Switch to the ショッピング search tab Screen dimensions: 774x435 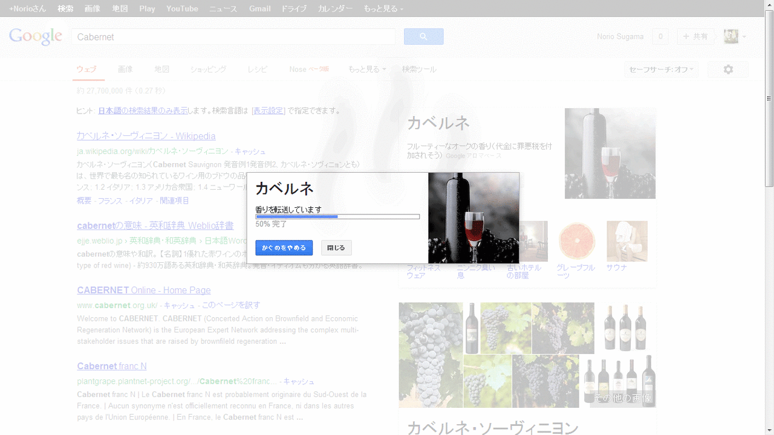pyautogui.click(x=208, y=69)
